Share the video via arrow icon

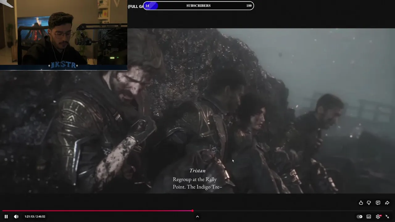(387, 203)
